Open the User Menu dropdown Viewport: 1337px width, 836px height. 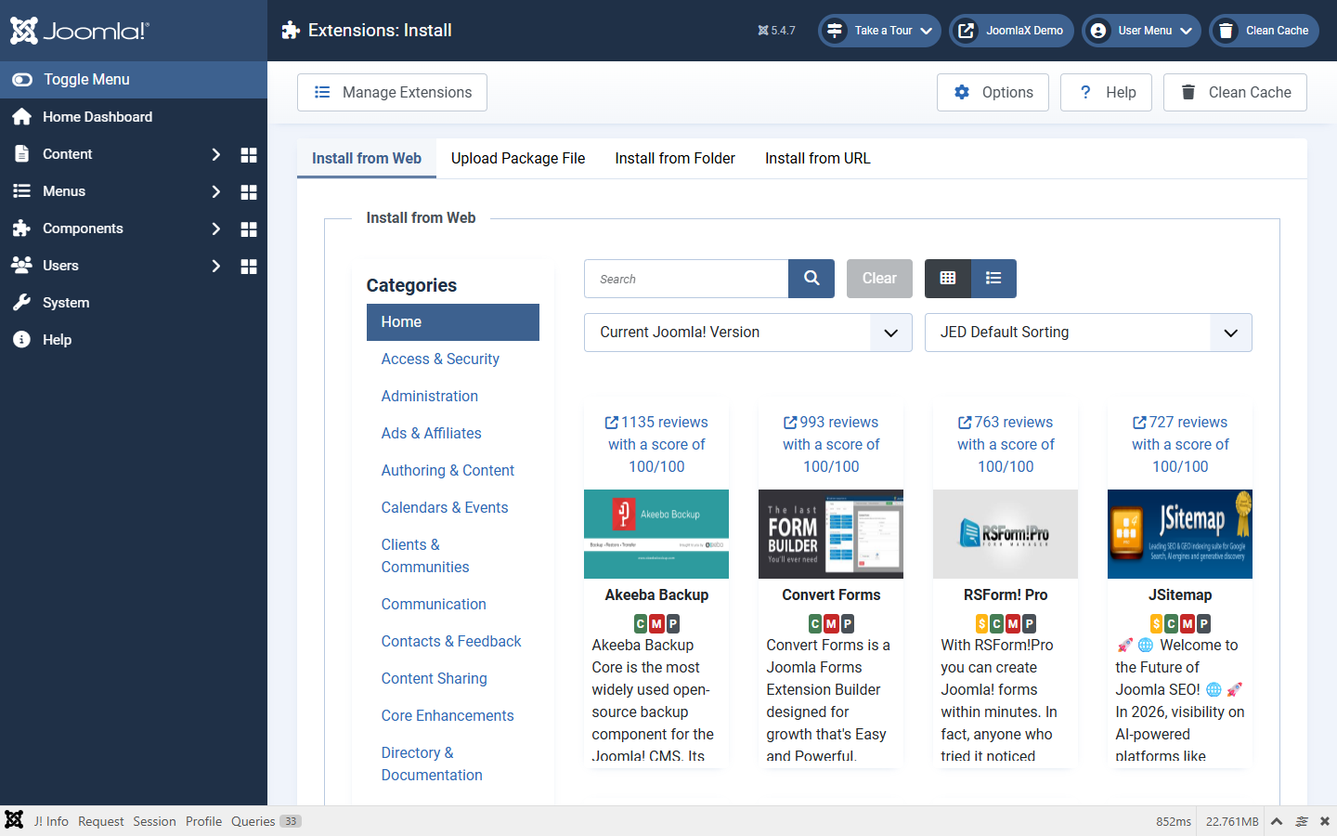1141,31
